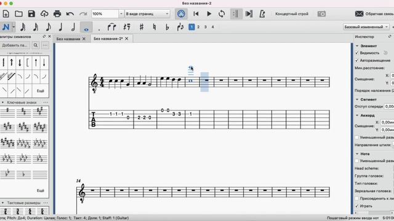Select half note duration

coord(73,27)
